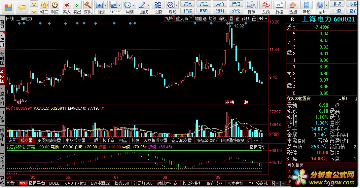The width and height of the screenshot is (360, 188).
Task: Expand the F10/F9 dropdown arrow
Action: (120, 5)
